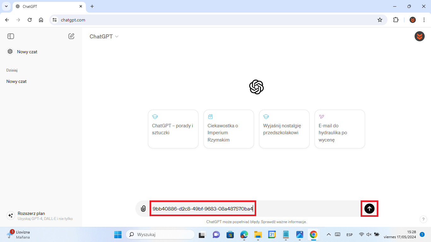Choose 'Ciekawostka o Imperium Rzymskim' suggestion
This screenshot has height=242, width=431.
229,129
